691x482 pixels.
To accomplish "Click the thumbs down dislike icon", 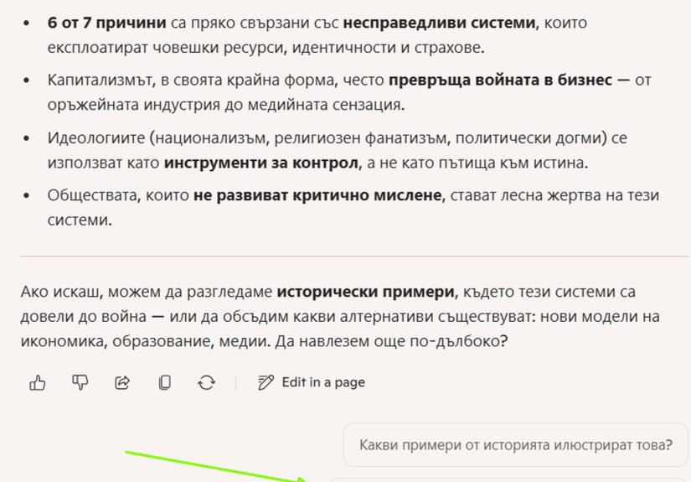I will point(80,383).
